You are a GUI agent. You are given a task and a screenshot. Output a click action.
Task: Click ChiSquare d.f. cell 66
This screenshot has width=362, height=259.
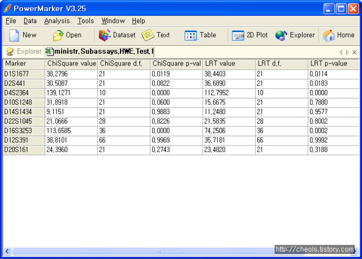tap(124, 140)
